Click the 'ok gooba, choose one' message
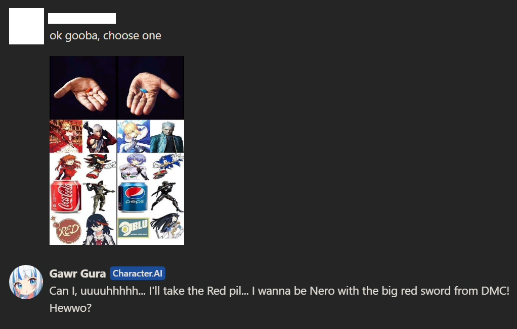This screenshot has height=329, width=517. (106, 35)
